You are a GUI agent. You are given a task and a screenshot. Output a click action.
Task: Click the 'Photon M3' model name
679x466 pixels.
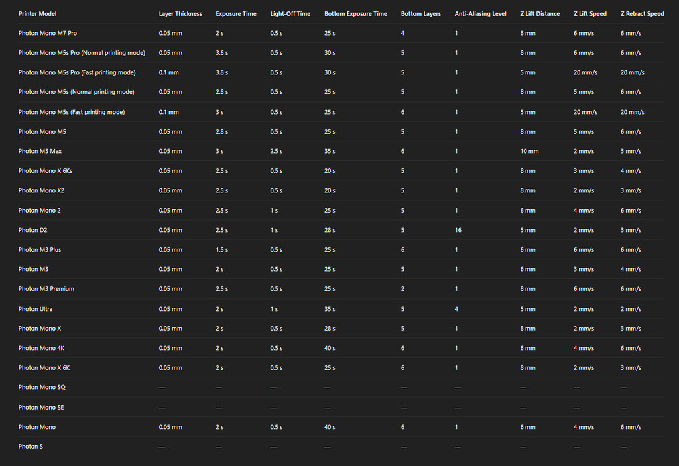click(x=33, y=269)
